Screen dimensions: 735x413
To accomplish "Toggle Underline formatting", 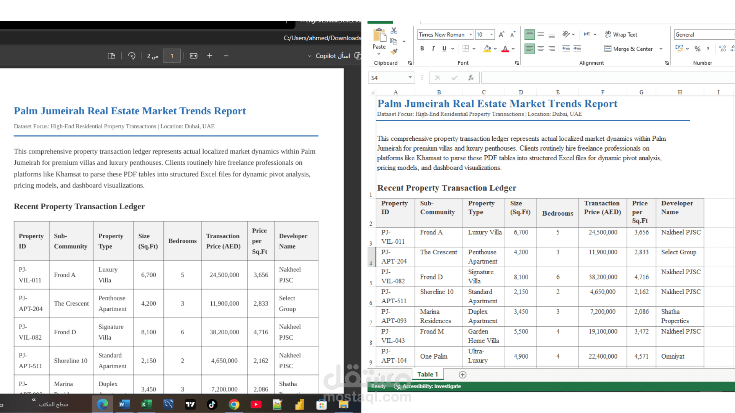I will pos(444,49).
